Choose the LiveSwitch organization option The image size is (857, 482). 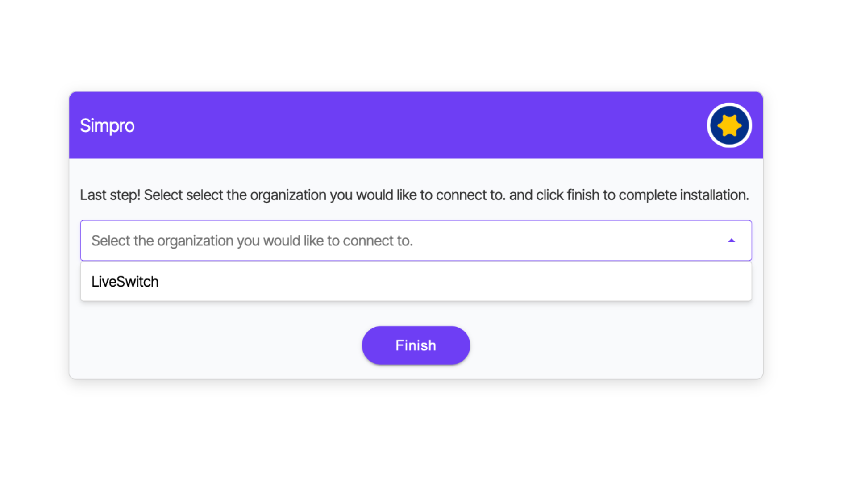coord(125,282)
